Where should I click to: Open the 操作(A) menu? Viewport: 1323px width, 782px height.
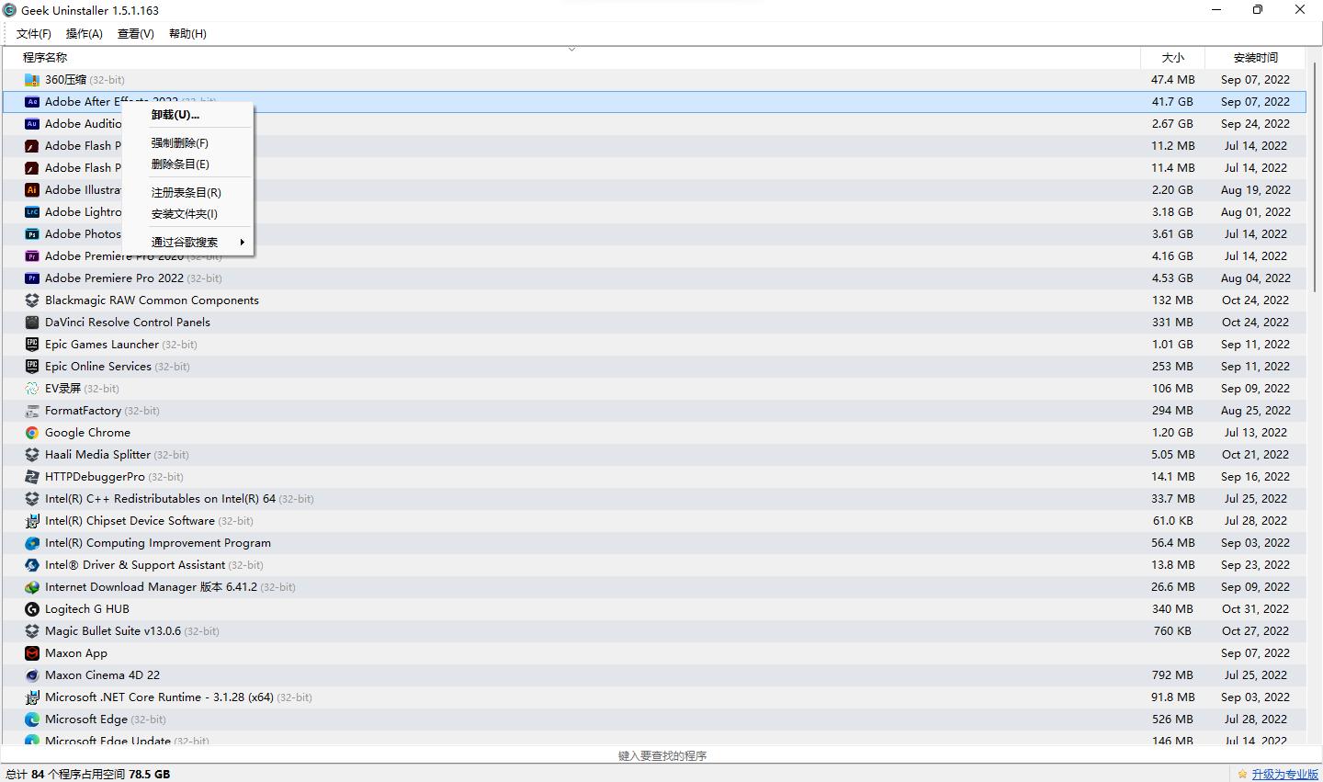[x=85, y=34]
